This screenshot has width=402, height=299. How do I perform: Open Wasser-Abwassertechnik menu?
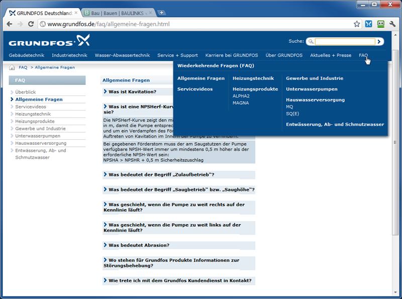(122, 55)
